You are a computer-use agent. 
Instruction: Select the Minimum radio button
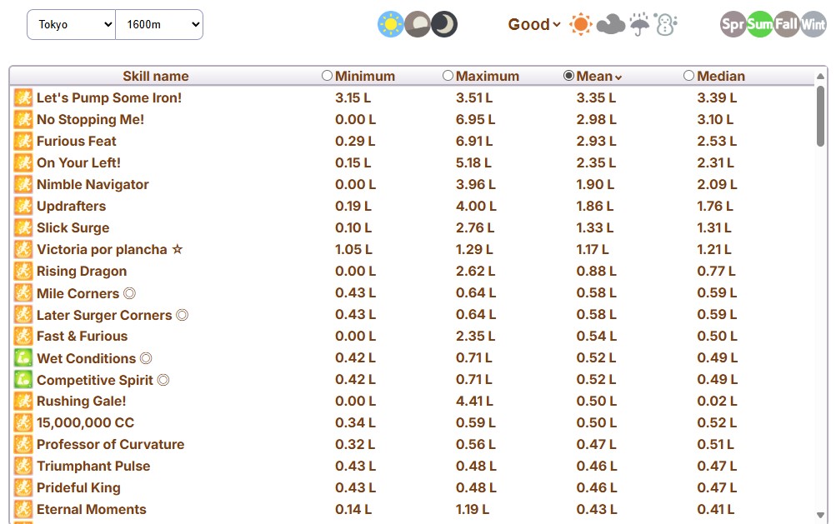327,76
